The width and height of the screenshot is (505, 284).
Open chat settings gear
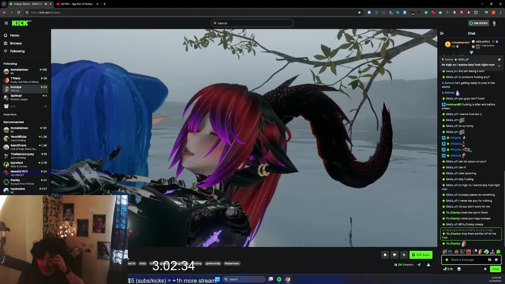485,269
